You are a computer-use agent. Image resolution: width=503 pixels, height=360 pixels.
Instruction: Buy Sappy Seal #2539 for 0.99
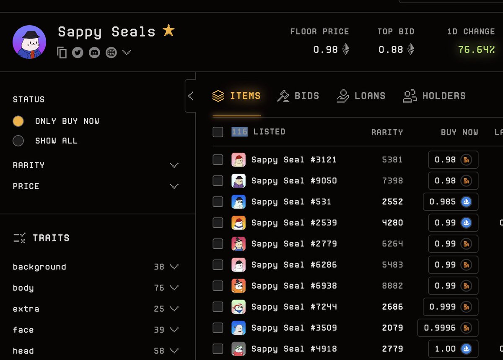pyautogui.click(x=453, y=223)
